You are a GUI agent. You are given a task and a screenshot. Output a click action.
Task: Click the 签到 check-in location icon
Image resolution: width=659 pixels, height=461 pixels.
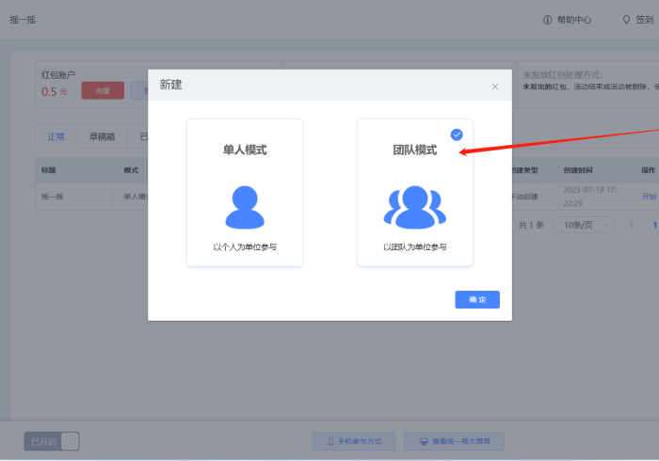627,20
